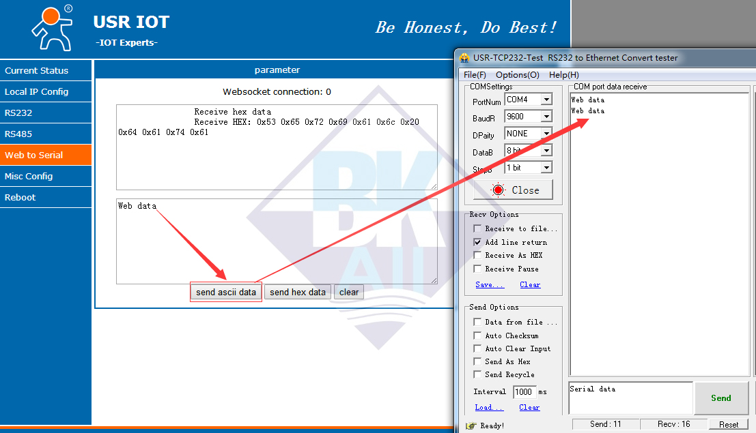756x433 pixels.
Task: Open the File(F) menu
Action: click(475, 74)
